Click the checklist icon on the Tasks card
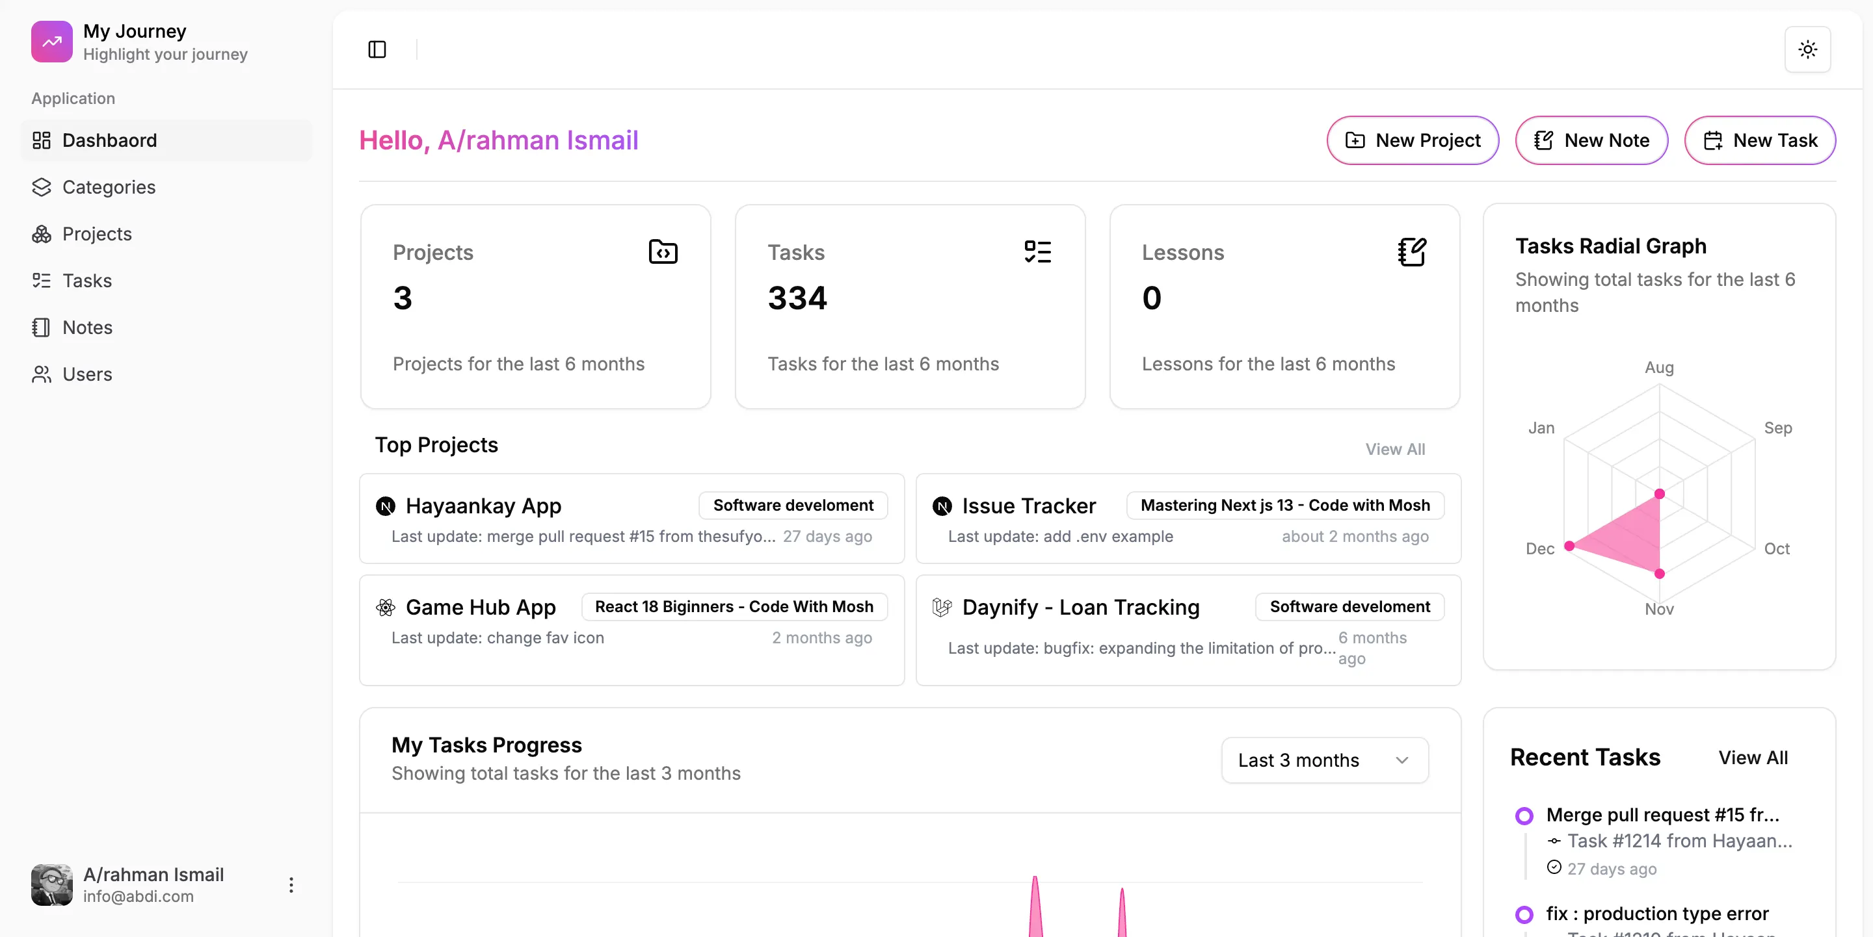 [x=1037, y=251]
